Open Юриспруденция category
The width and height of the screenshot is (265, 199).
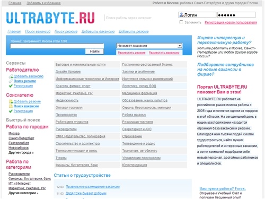tap(135, 165)
